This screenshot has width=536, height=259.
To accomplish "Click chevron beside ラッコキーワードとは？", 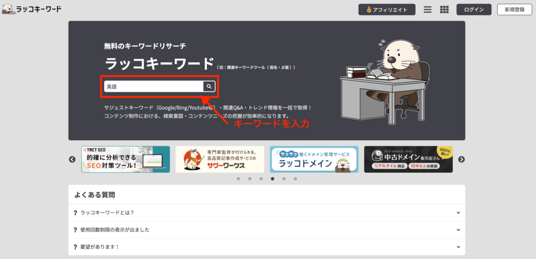I will point(459,212).
